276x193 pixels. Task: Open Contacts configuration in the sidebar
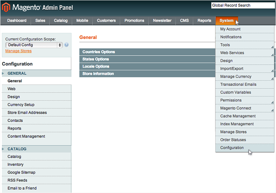(x=37, y=121)
